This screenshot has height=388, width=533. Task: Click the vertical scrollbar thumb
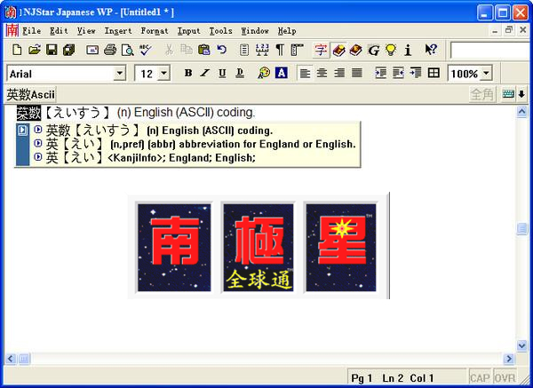tap(521, 228)
